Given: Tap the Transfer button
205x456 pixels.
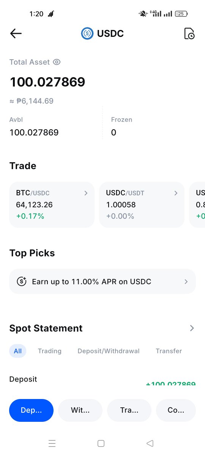Looking at the screenshot, I should [x=129, y=410].
